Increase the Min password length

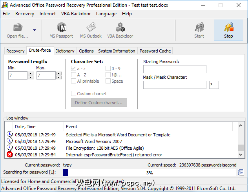click(x=31, y=73)
